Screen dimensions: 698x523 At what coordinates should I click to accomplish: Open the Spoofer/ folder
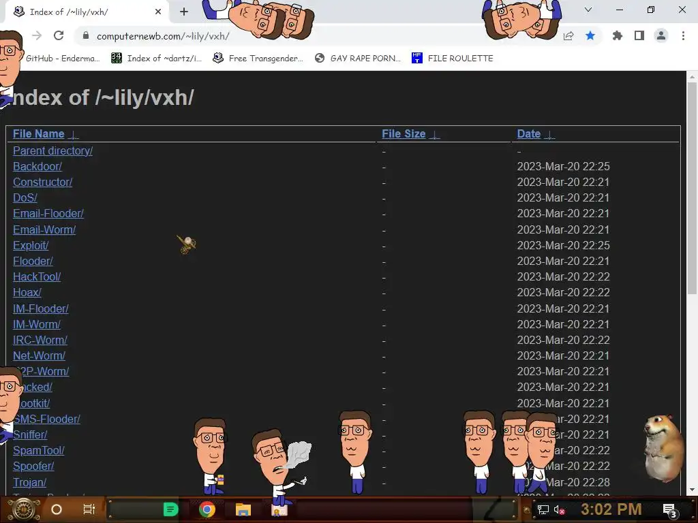33,466
